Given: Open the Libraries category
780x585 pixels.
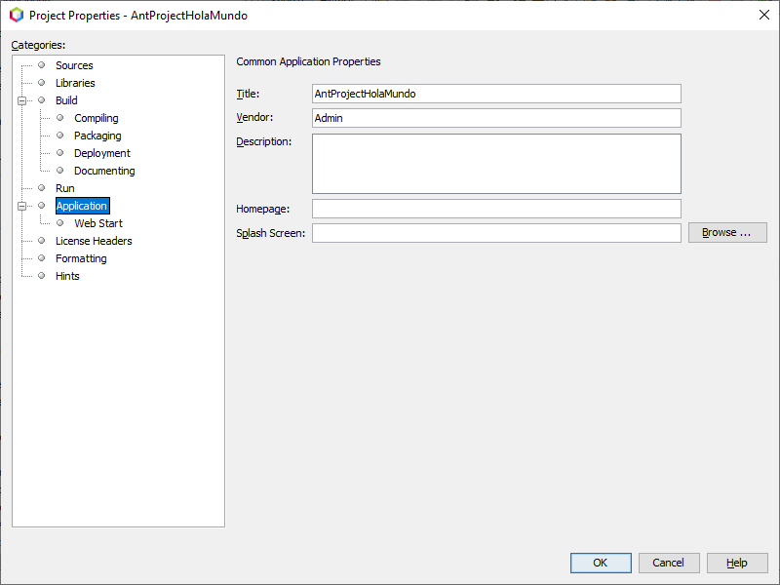Looking at the screenshot, I should tap(75, 83).
